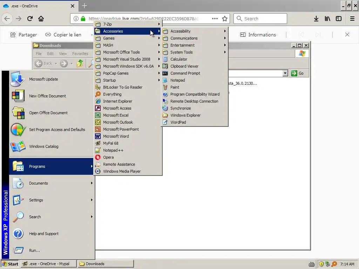Expand the 7-Zip program group

(128, 24)
